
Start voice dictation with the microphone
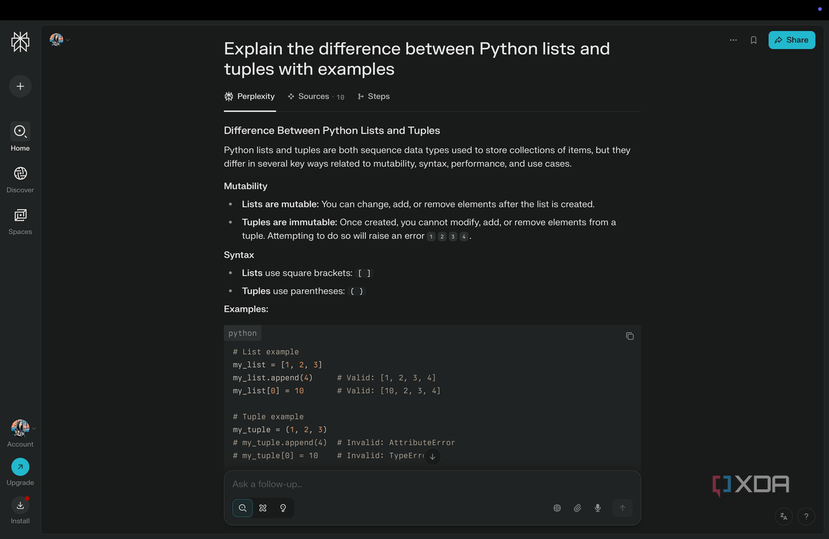coord(598,508)
